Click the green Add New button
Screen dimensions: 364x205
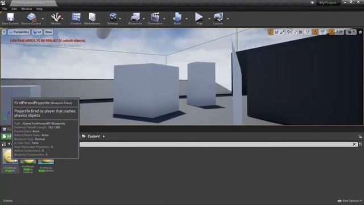pyautogui.click(x=7, y=137)
